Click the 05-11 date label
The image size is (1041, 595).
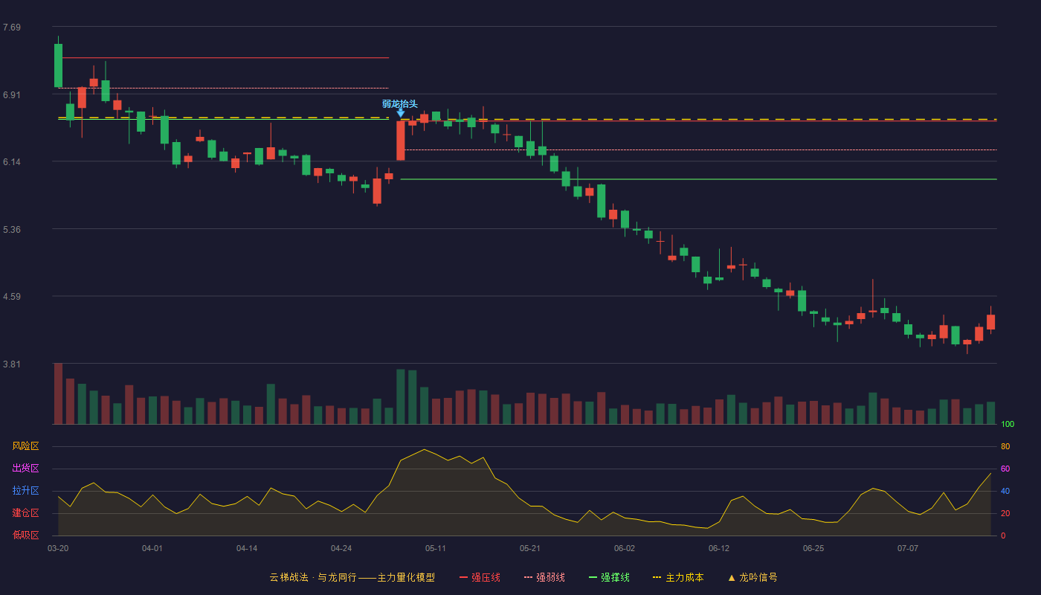pos(436,548)
